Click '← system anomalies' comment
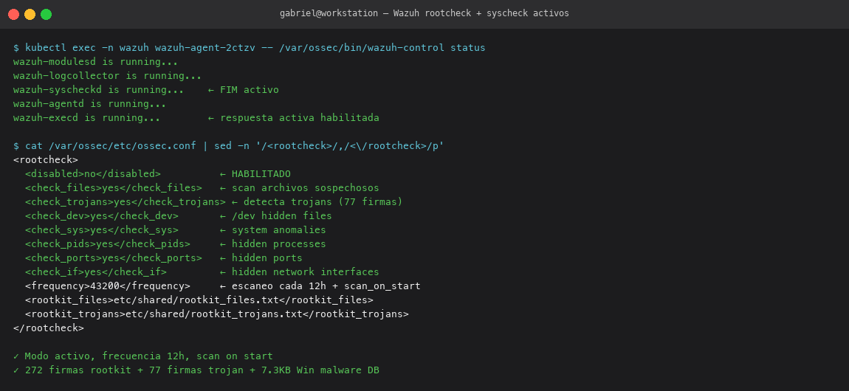Screen dimensions: 849x391 [x=273, y=230]
